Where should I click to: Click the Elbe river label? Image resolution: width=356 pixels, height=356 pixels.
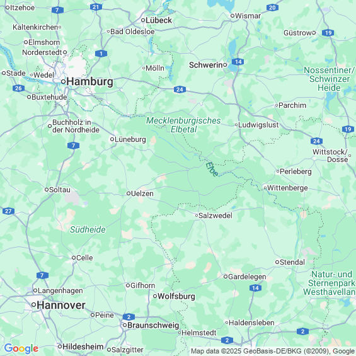(212, 169)
